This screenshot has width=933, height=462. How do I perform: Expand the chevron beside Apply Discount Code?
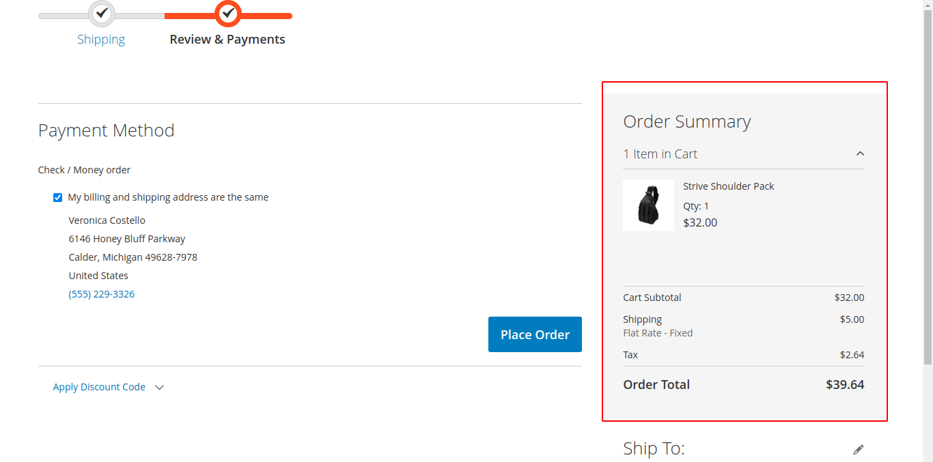160,388
